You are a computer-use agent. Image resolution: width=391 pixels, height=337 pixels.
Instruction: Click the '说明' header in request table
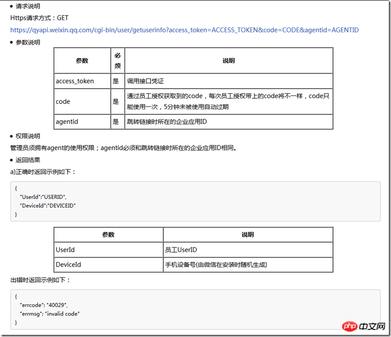(229, 61)
